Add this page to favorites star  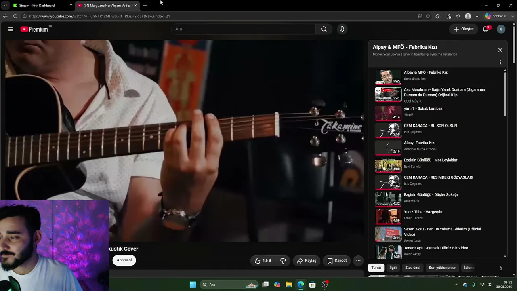click(428, 16)
